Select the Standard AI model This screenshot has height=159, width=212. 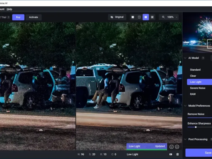pos(195,70)
